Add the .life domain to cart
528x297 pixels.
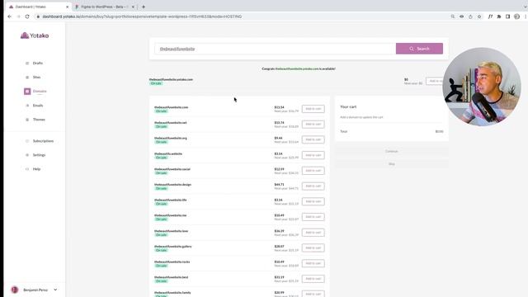point(313,201)
